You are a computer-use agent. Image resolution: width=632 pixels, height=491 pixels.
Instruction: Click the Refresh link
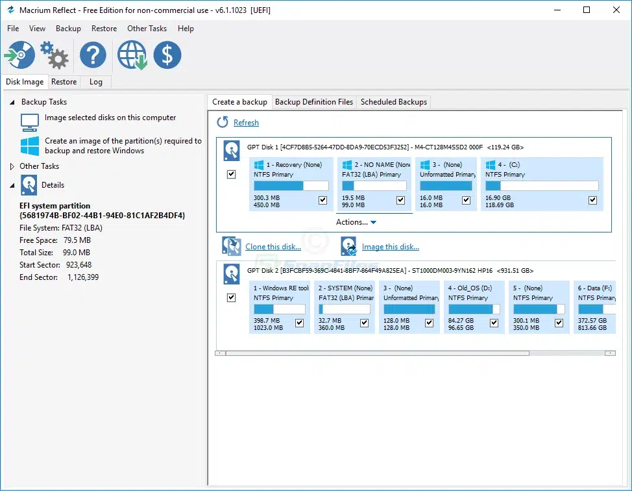pos(246,122)
